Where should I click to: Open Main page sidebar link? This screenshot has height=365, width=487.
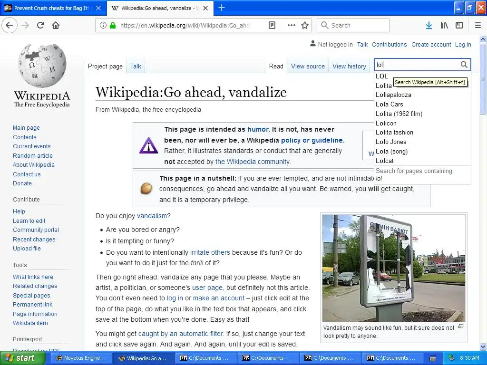(27, 127)
